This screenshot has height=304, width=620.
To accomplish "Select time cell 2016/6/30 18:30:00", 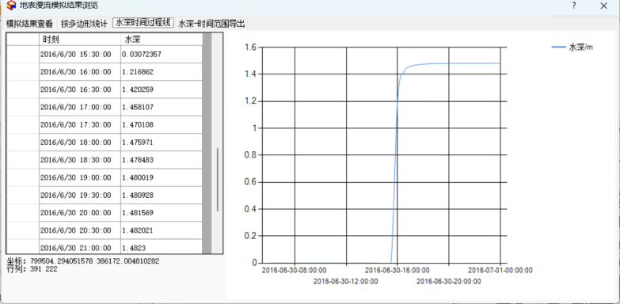I will (x=80, y=160).
